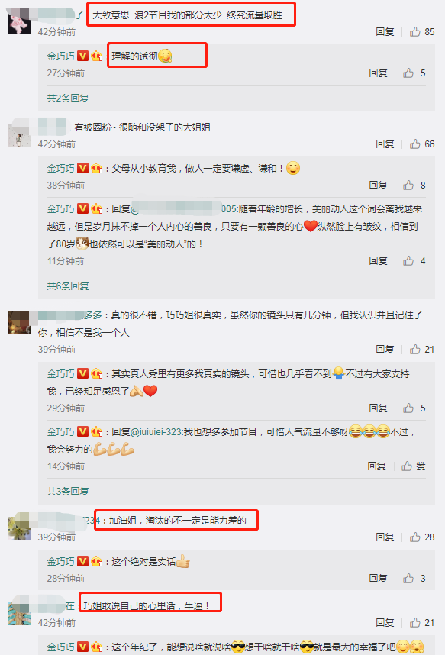The height and width of the screenshot is (655, 445).
Task: Click avatar of the 巧姐敢说 commenter
Action: point(19,613)
